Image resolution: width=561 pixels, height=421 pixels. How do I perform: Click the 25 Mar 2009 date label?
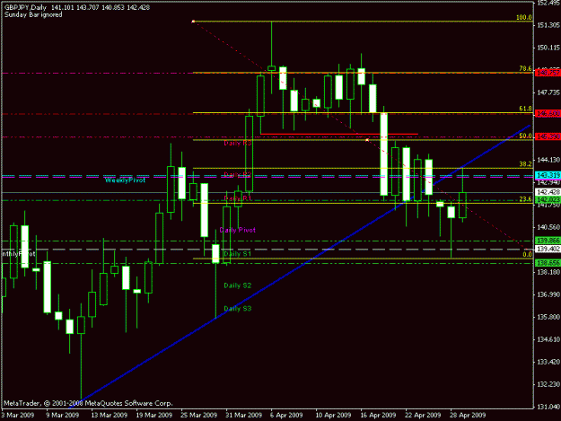click(199, 415)
